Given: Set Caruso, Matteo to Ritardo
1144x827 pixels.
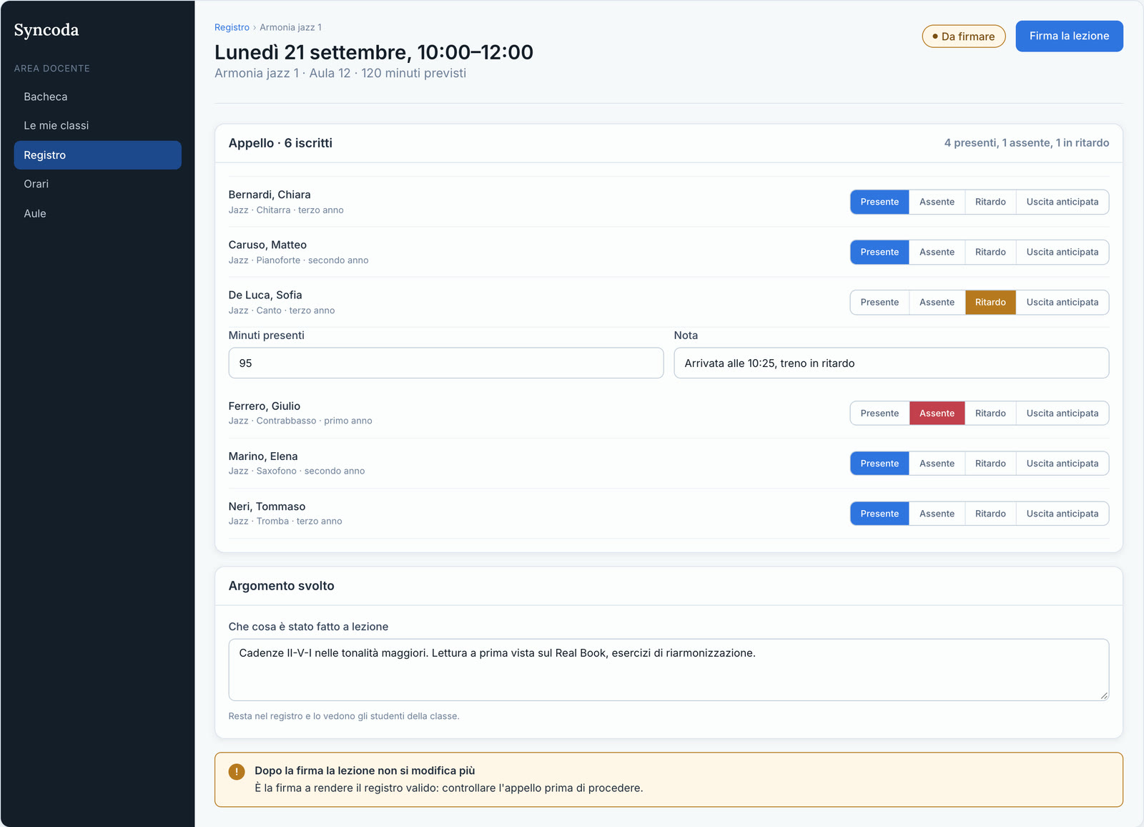Looking at the screenshot, I should [990, 252].
